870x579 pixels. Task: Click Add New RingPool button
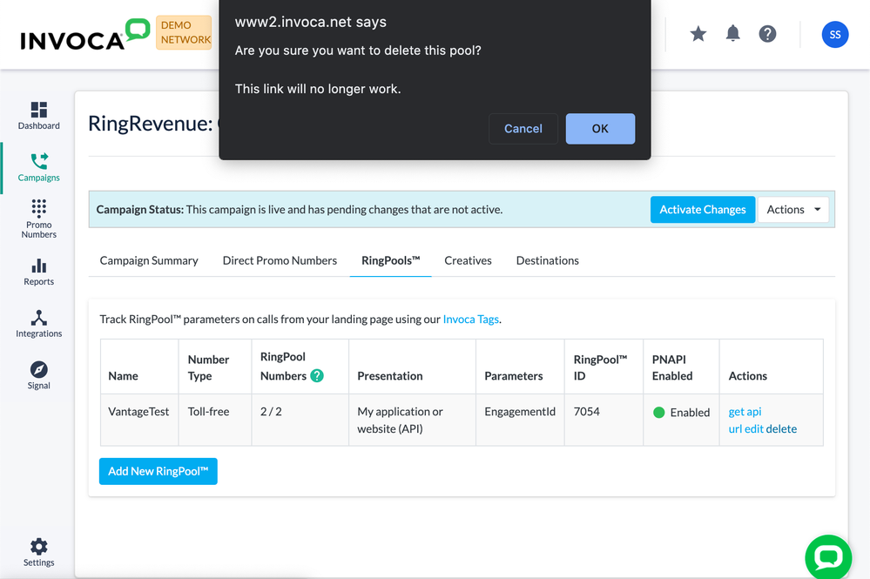pyautogui.click(x=158, y=471)
